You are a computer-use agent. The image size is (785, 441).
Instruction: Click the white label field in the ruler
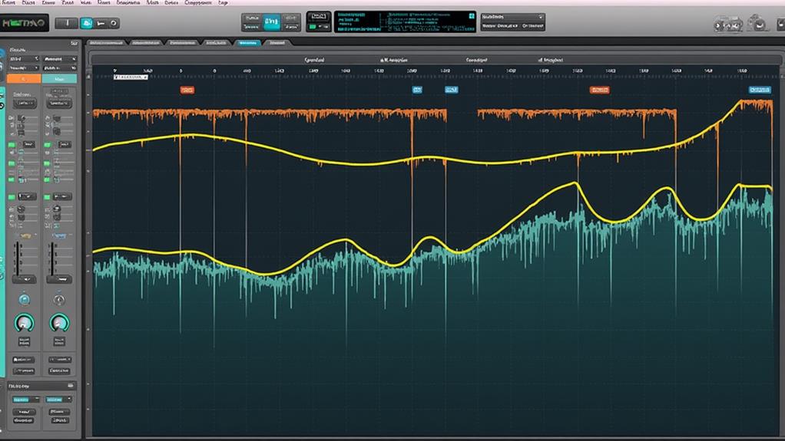[131, 77]
